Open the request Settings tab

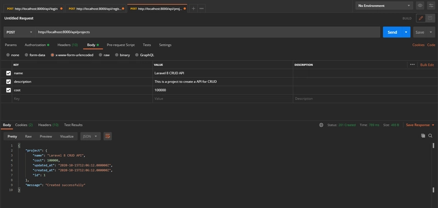click(x=165, y=45)
